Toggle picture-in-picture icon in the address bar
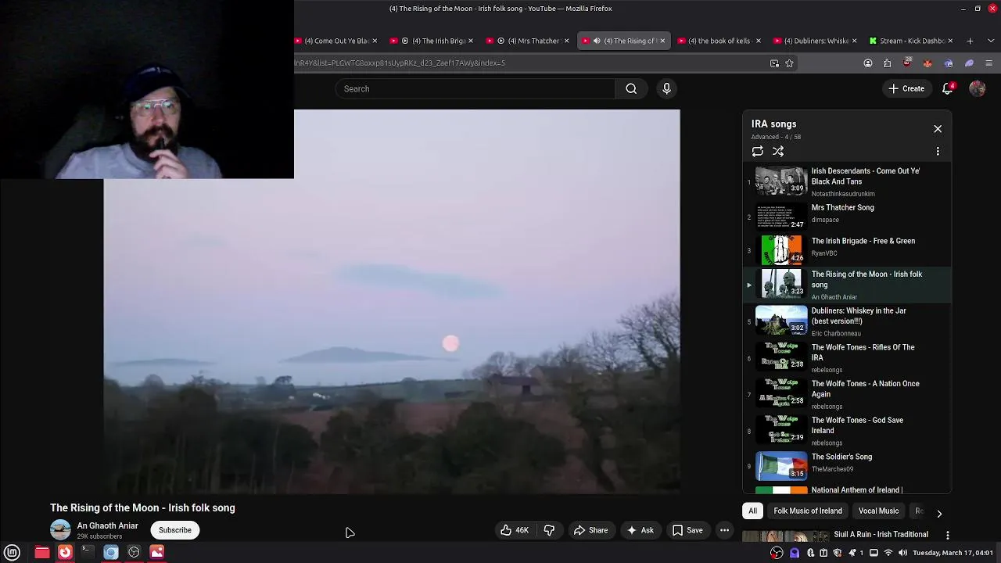Image resolution: width=1001 pixels, height=563 pixels. [x=774, y=63]
